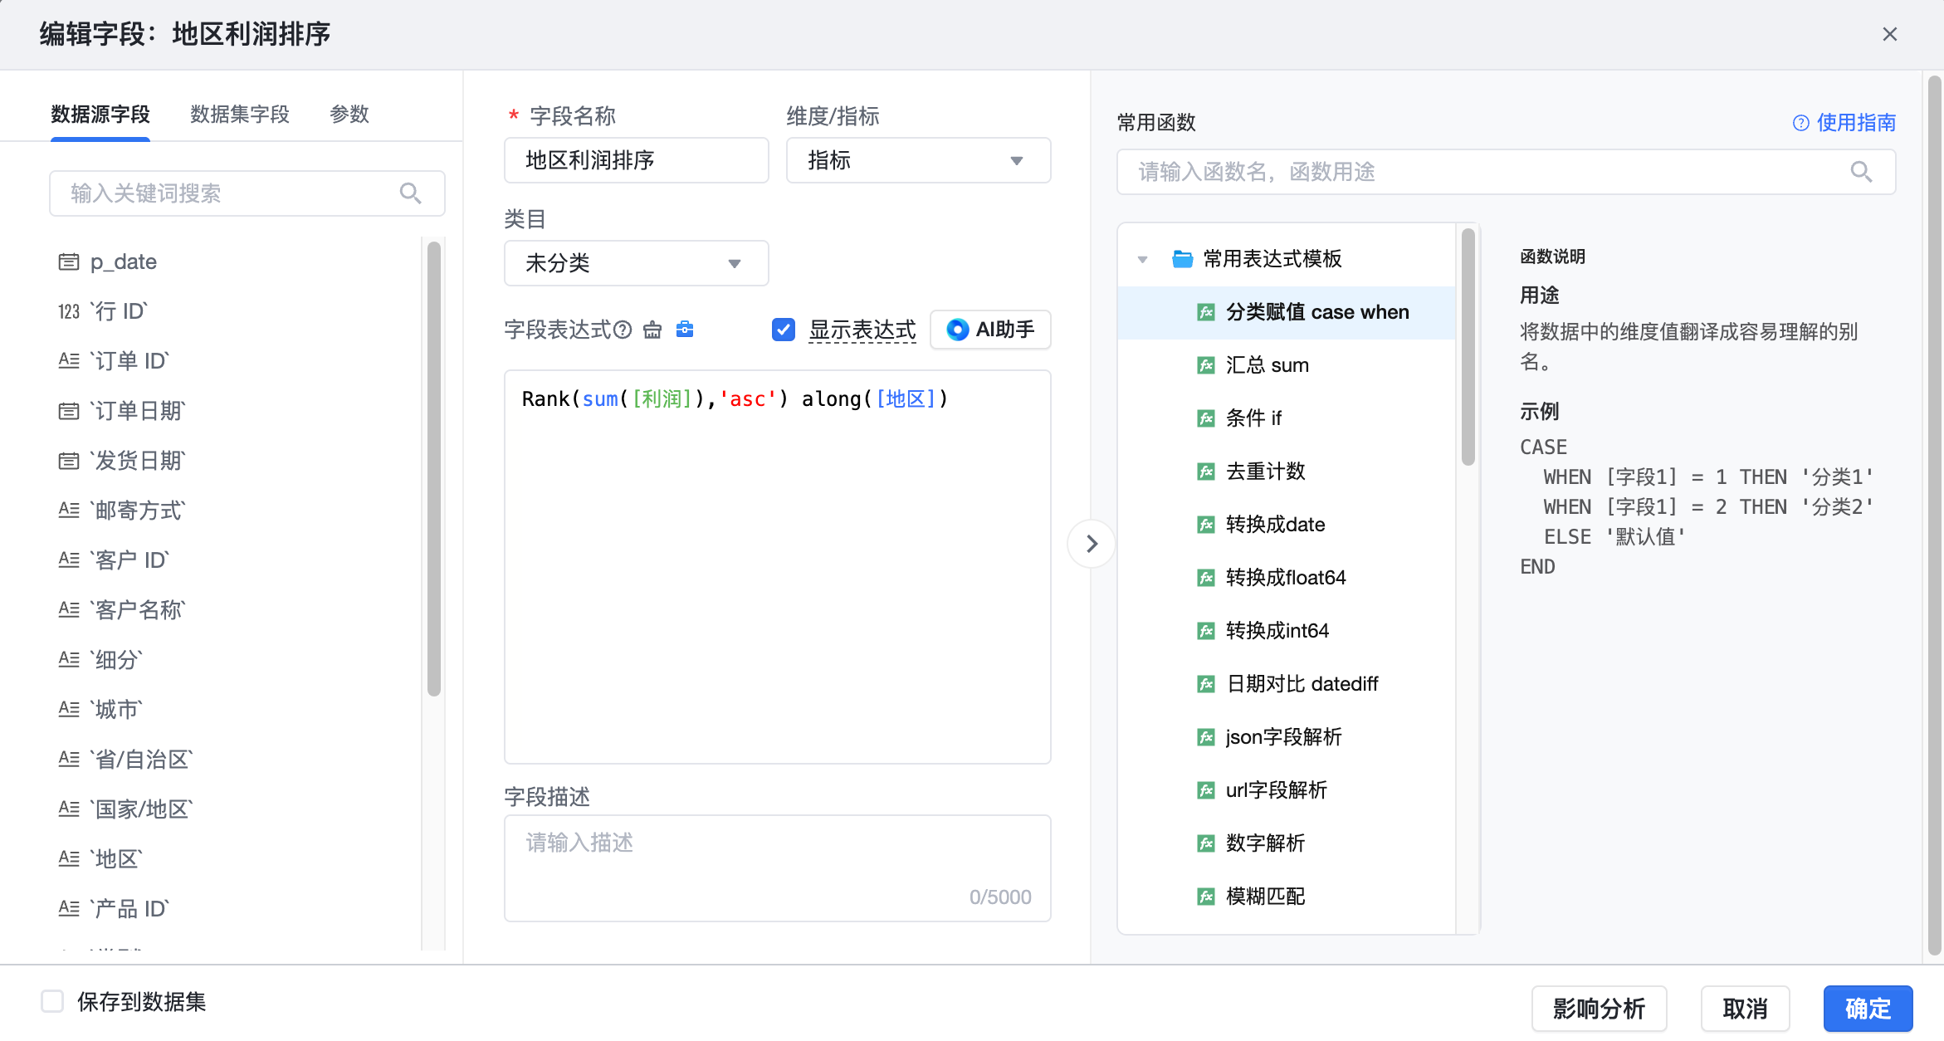Switch to the 数据集字段 tab

tap(240, 115)
